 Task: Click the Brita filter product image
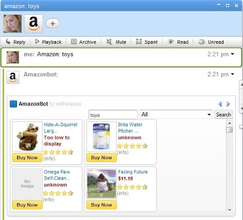101,136
